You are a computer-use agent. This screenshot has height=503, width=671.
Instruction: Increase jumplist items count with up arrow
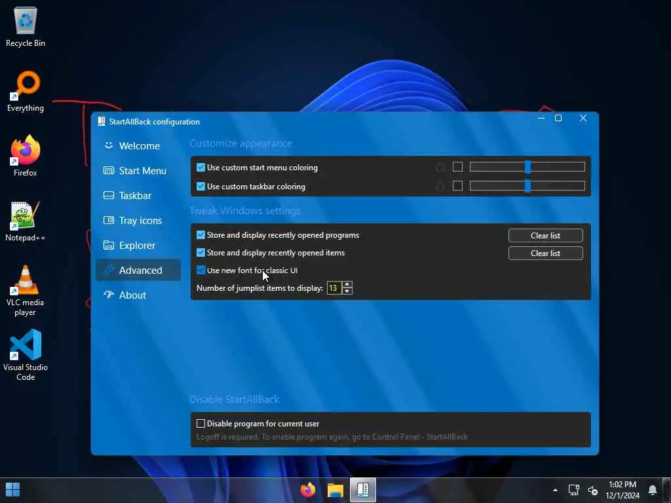347,284
